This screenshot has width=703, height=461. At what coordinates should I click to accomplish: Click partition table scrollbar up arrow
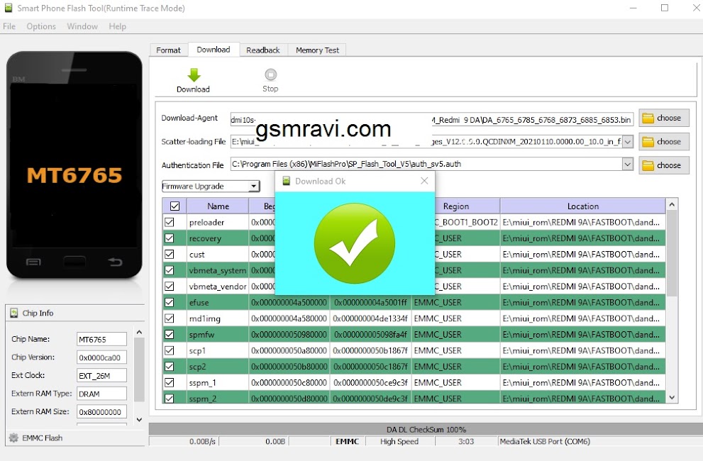pos(672,204)
